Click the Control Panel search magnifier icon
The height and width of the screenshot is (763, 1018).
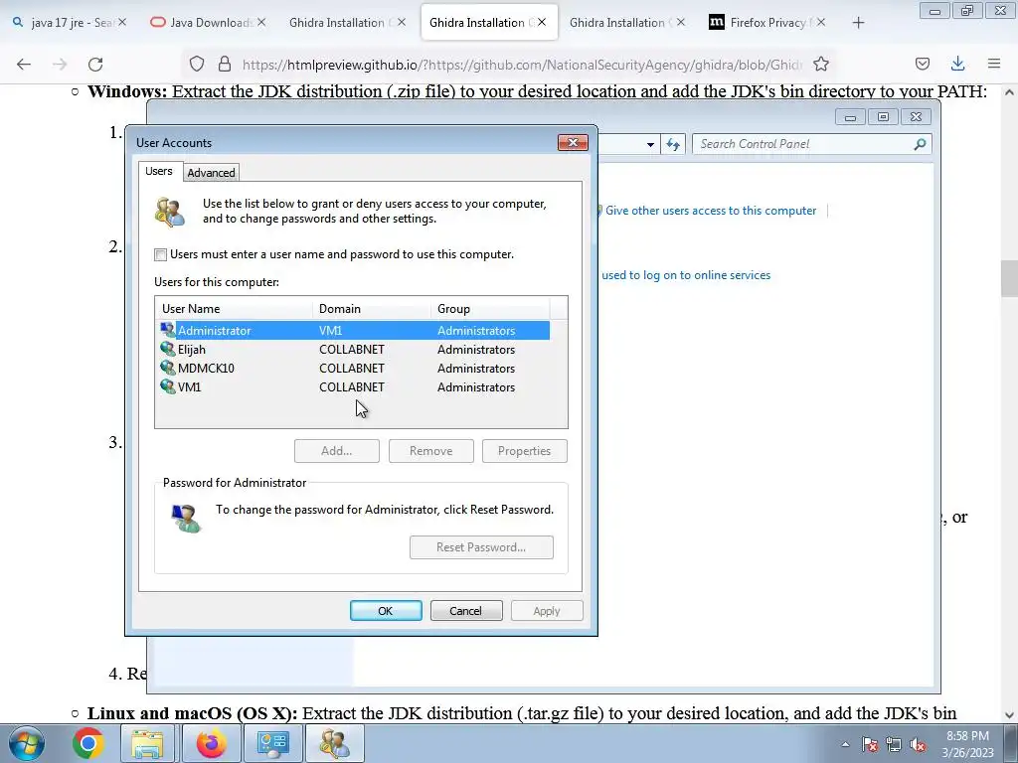[x=920, y=144]
